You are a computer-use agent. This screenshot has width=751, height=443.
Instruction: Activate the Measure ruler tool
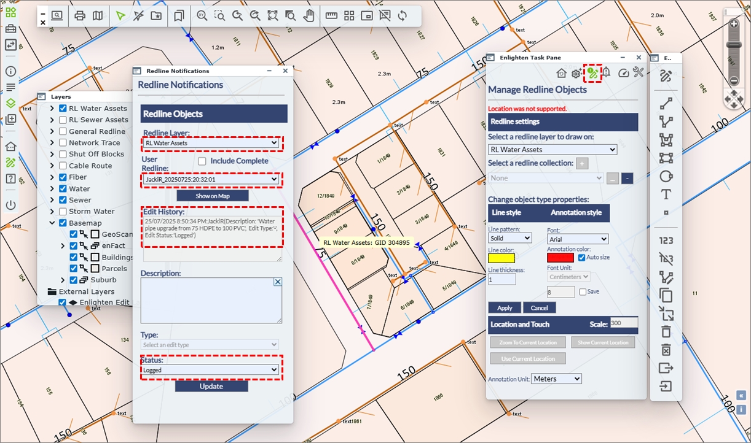[x=331, y=16]
